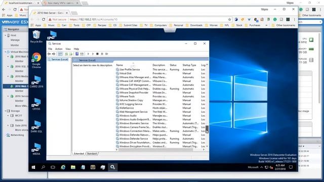The height and width of the screenshot is (182, 324).
Task: Launch Internet Explorer from the taskbar
Action: click(x=63, y=167)
